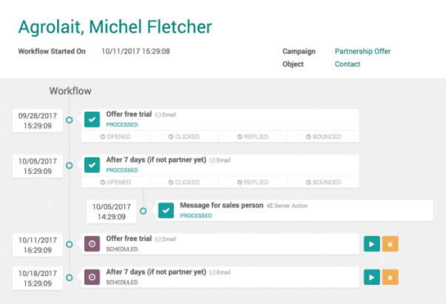Run the scheduled After 7 days activity

tap(372, 277)
